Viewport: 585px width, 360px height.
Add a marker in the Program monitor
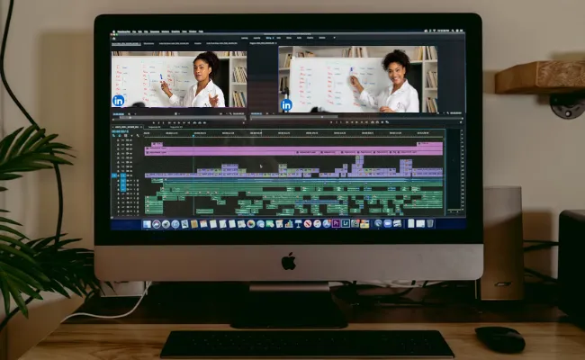pyautogui.click(x=331, y=122)
